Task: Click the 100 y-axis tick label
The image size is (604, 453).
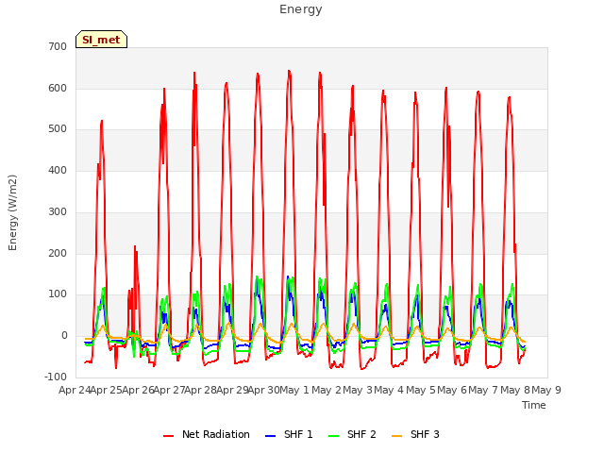Action: click(58, 294)
